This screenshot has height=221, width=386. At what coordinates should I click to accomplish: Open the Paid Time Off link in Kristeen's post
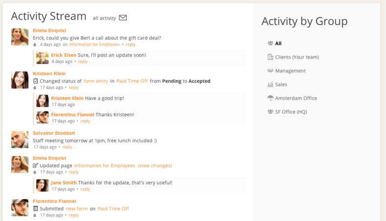(132, 81)
